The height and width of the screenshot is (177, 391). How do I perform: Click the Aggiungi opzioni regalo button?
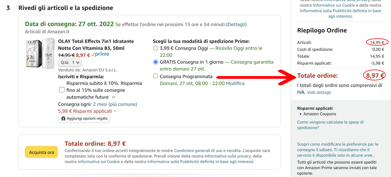[84, 118]
